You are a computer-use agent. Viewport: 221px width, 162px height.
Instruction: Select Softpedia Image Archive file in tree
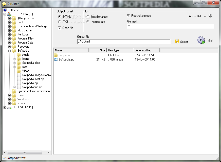click(x=36, y=75)
